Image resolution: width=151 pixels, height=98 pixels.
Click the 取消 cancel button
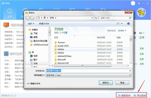(x=122, y=83)
